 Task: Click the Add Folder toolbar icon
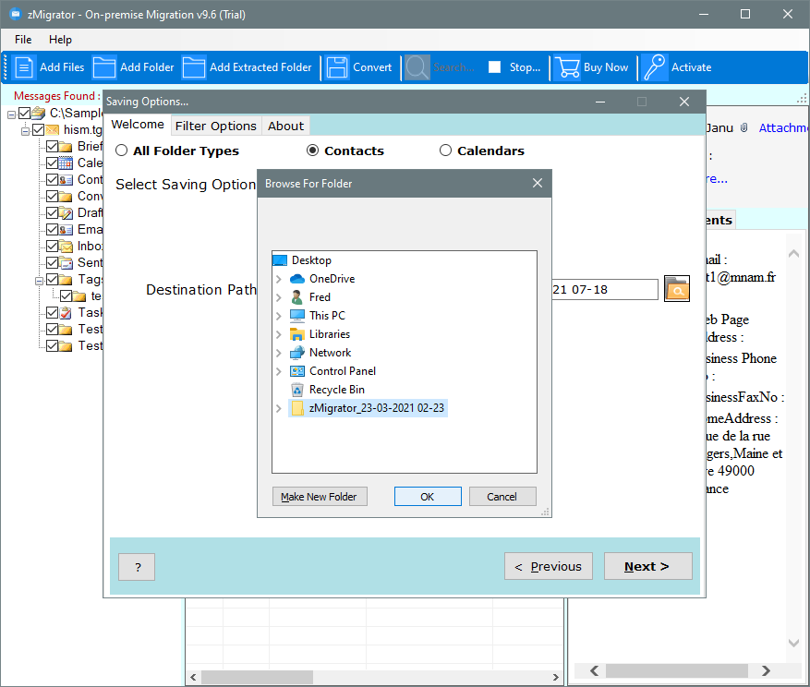[x=103, y=67]
